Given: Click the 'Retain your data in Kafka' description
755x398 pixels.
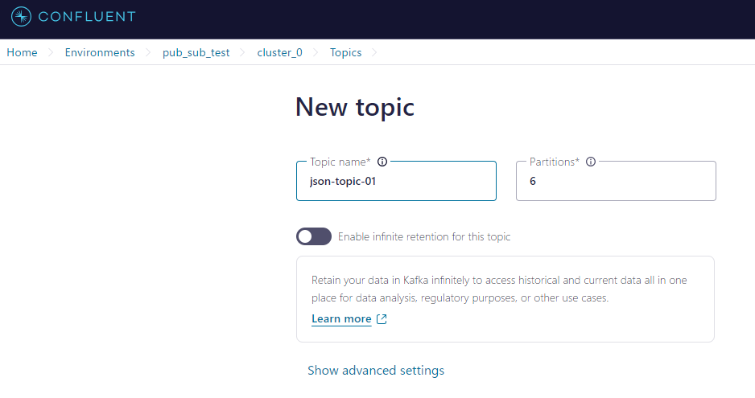Looking at the screenshot, I should pyautogui.click(x=499, y=289).
